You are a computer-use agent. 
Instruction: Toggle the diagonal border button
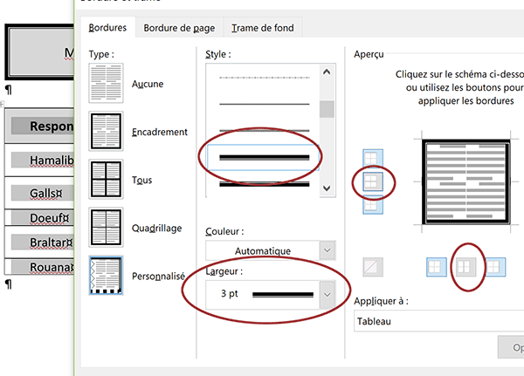click(373, 267)
